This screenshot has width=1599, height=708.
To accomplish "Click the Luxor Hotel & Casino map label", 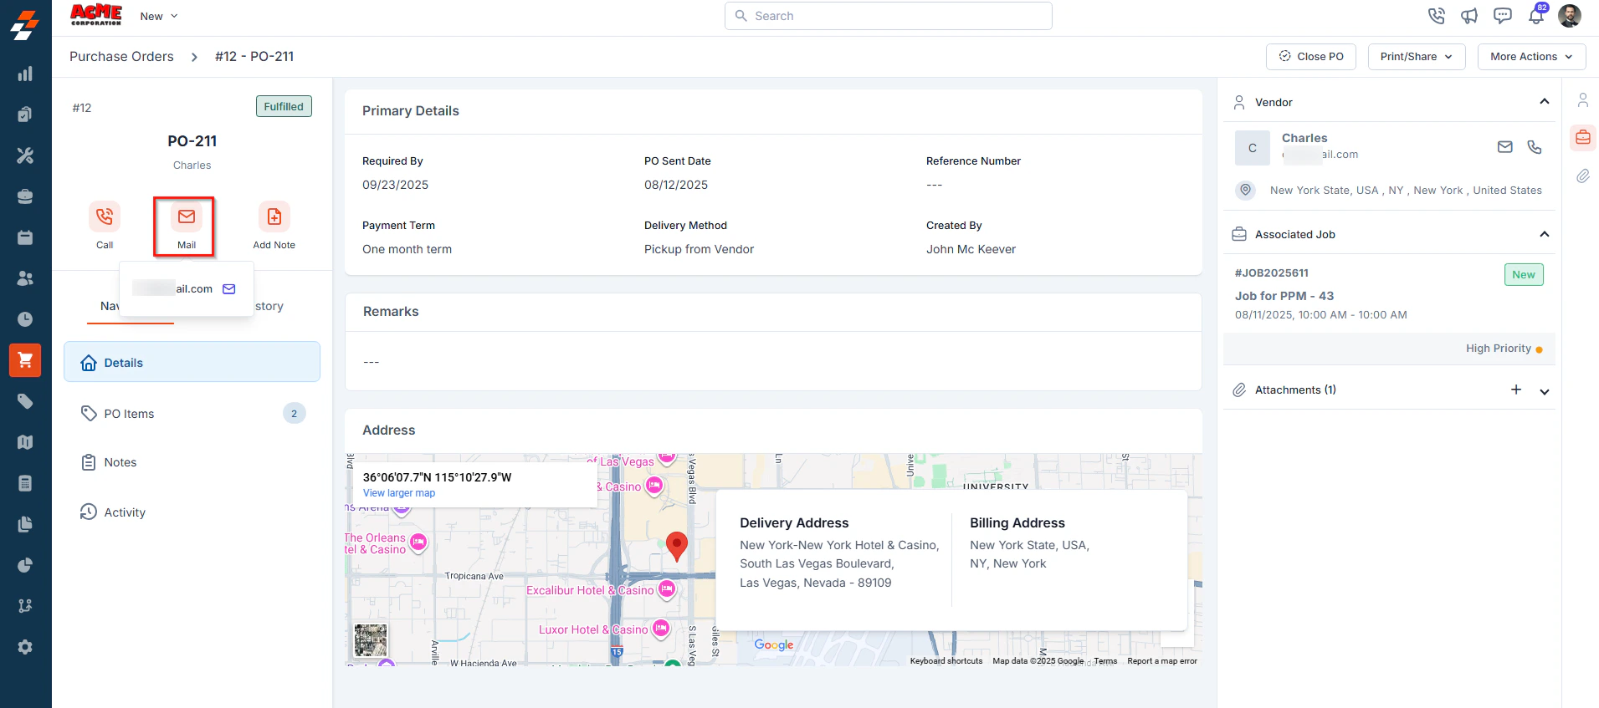I will pyautogui.click(x=593, y=629).
